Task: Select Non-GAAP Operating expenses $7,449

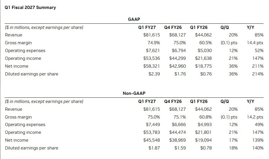Action: point(153,125)
